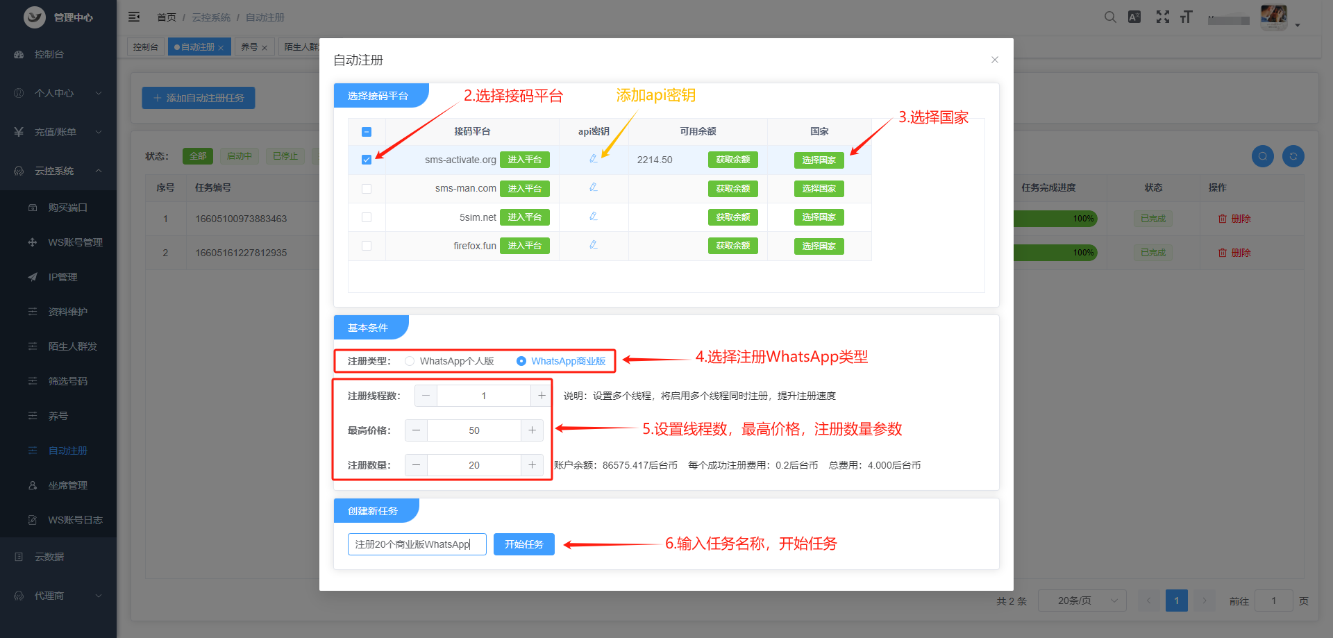Click the edit API key icon for sms-activate.org
Viewport: 1333px width, 638px height.
click(x=593, y=159)
